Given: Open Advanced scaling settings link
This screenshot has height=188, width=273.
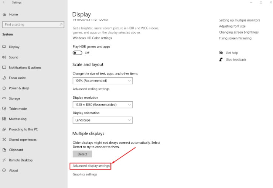Looking at the screenshot, I should pos(91,89).
